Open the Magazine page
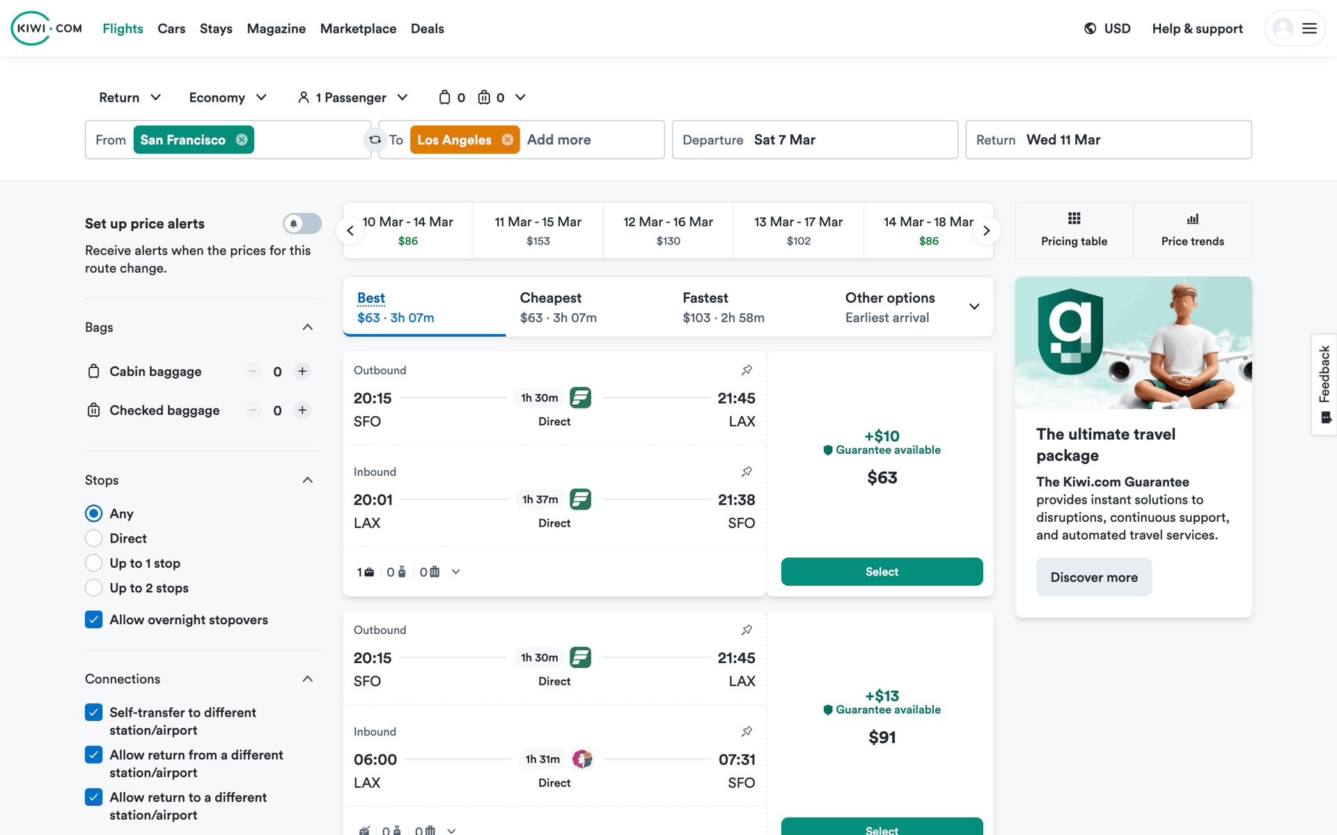 point(276,29)
